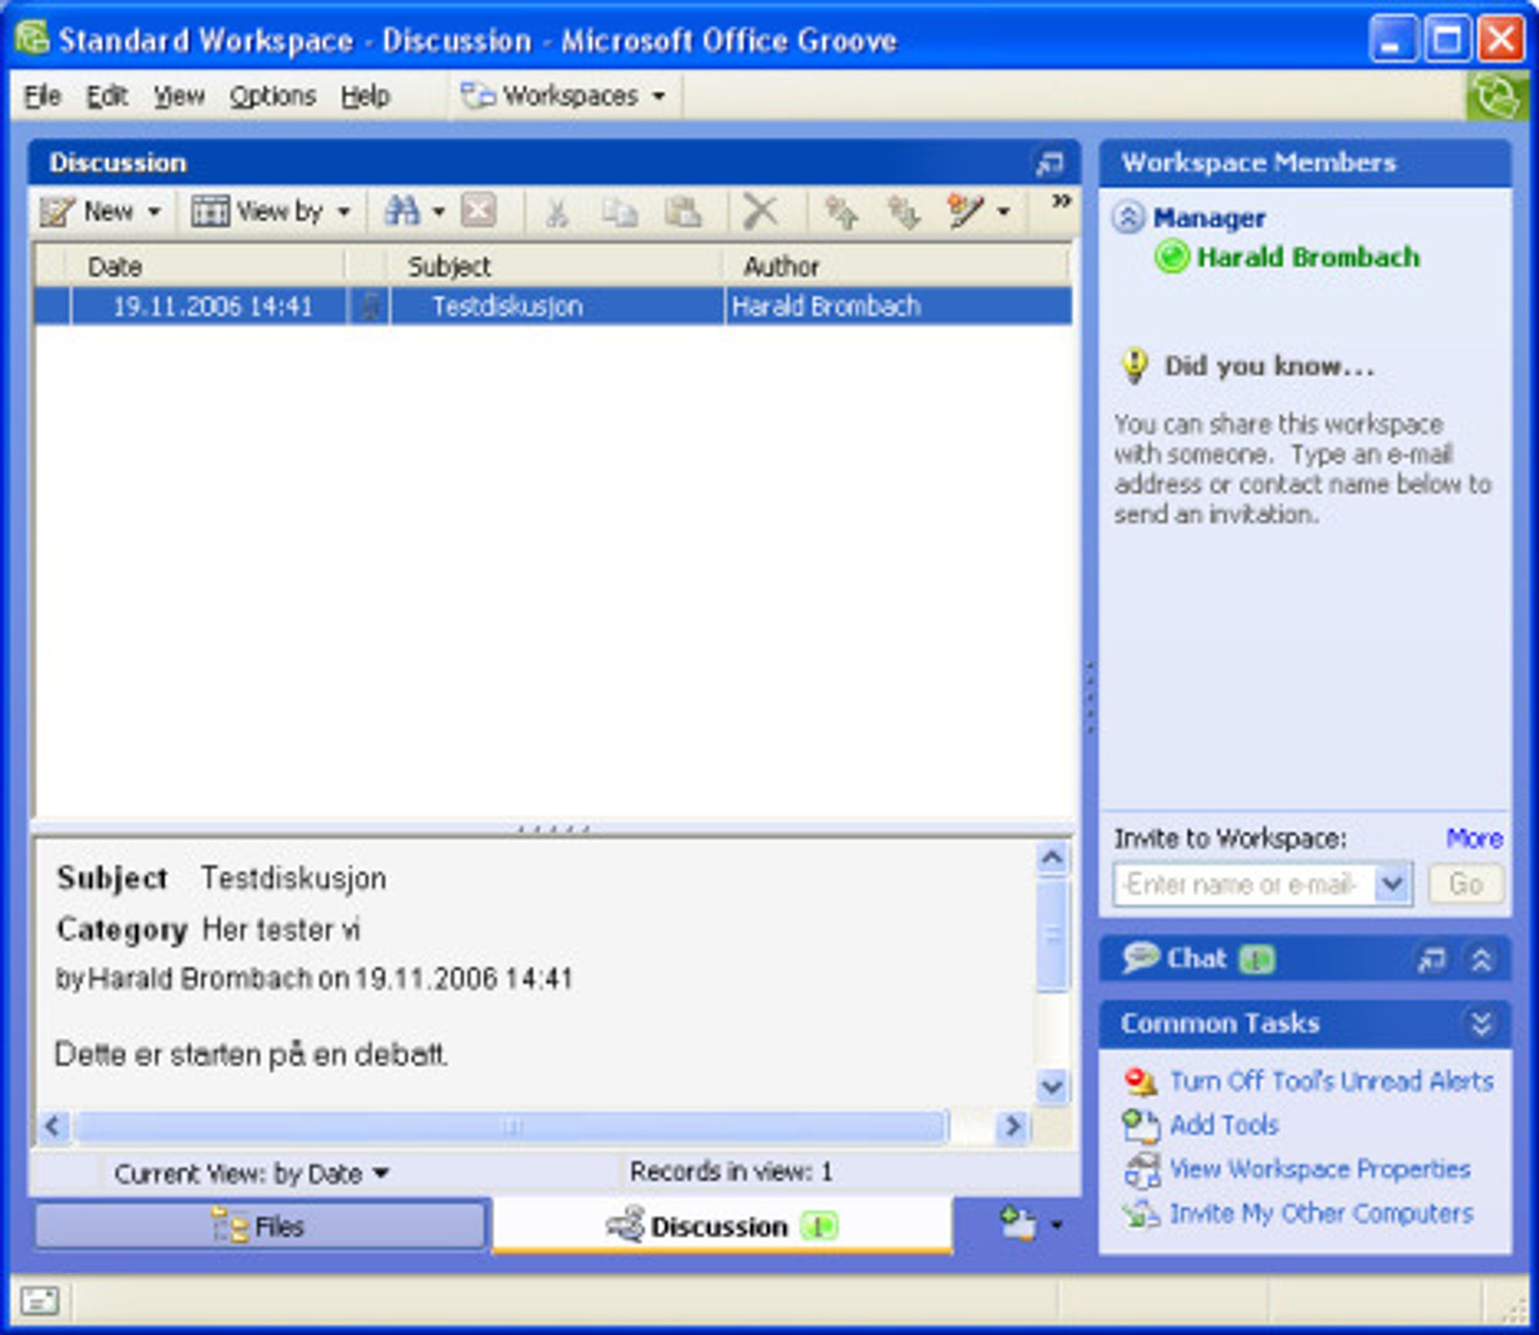
Task: Click the Chat speech bubble icon
Action: (1140, 958)
